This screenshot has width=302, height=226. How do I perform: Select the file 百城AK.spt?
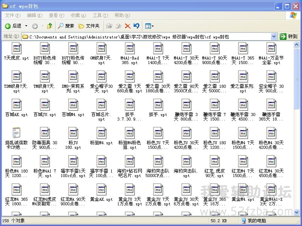[x=16, y=108]
